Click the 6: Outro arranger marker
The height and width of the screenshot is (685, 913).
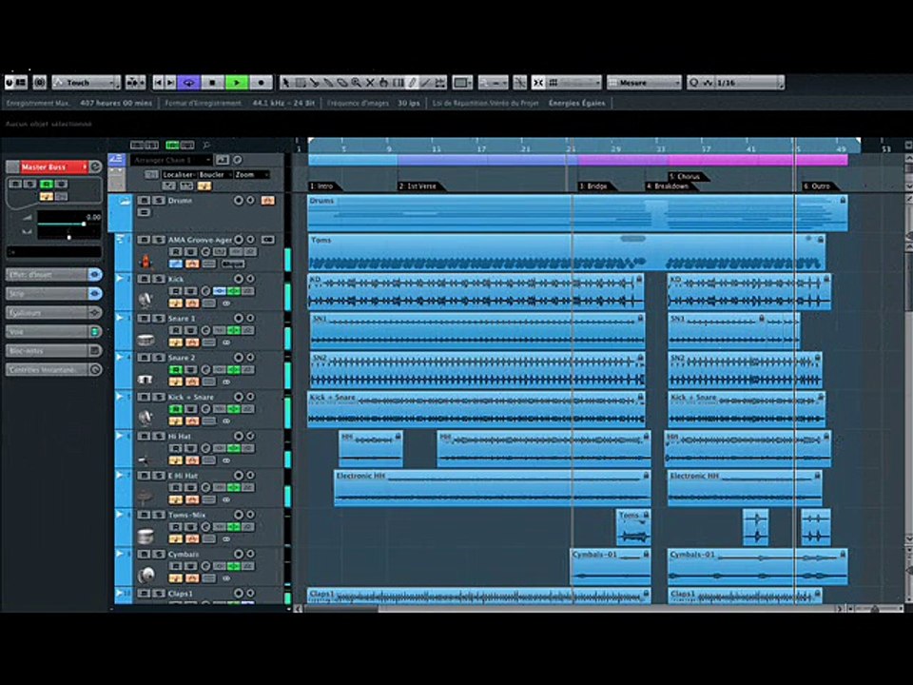click(x=820, y=186)
